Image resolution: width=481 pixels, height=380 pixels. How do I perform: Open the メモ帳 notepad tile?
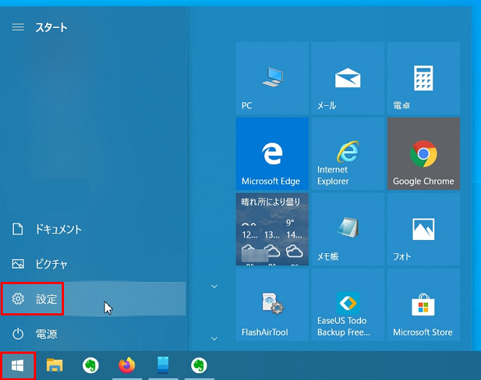348,229
